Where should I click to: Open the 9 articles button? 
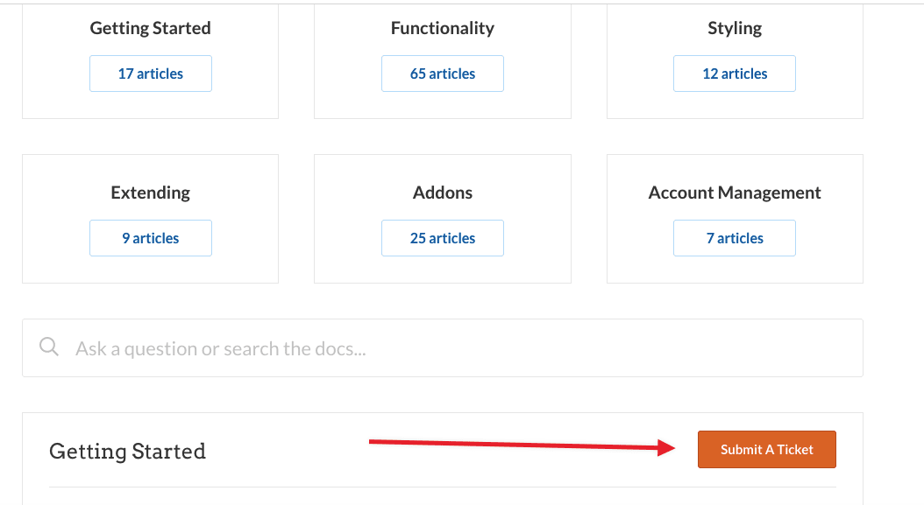(150, 238)
